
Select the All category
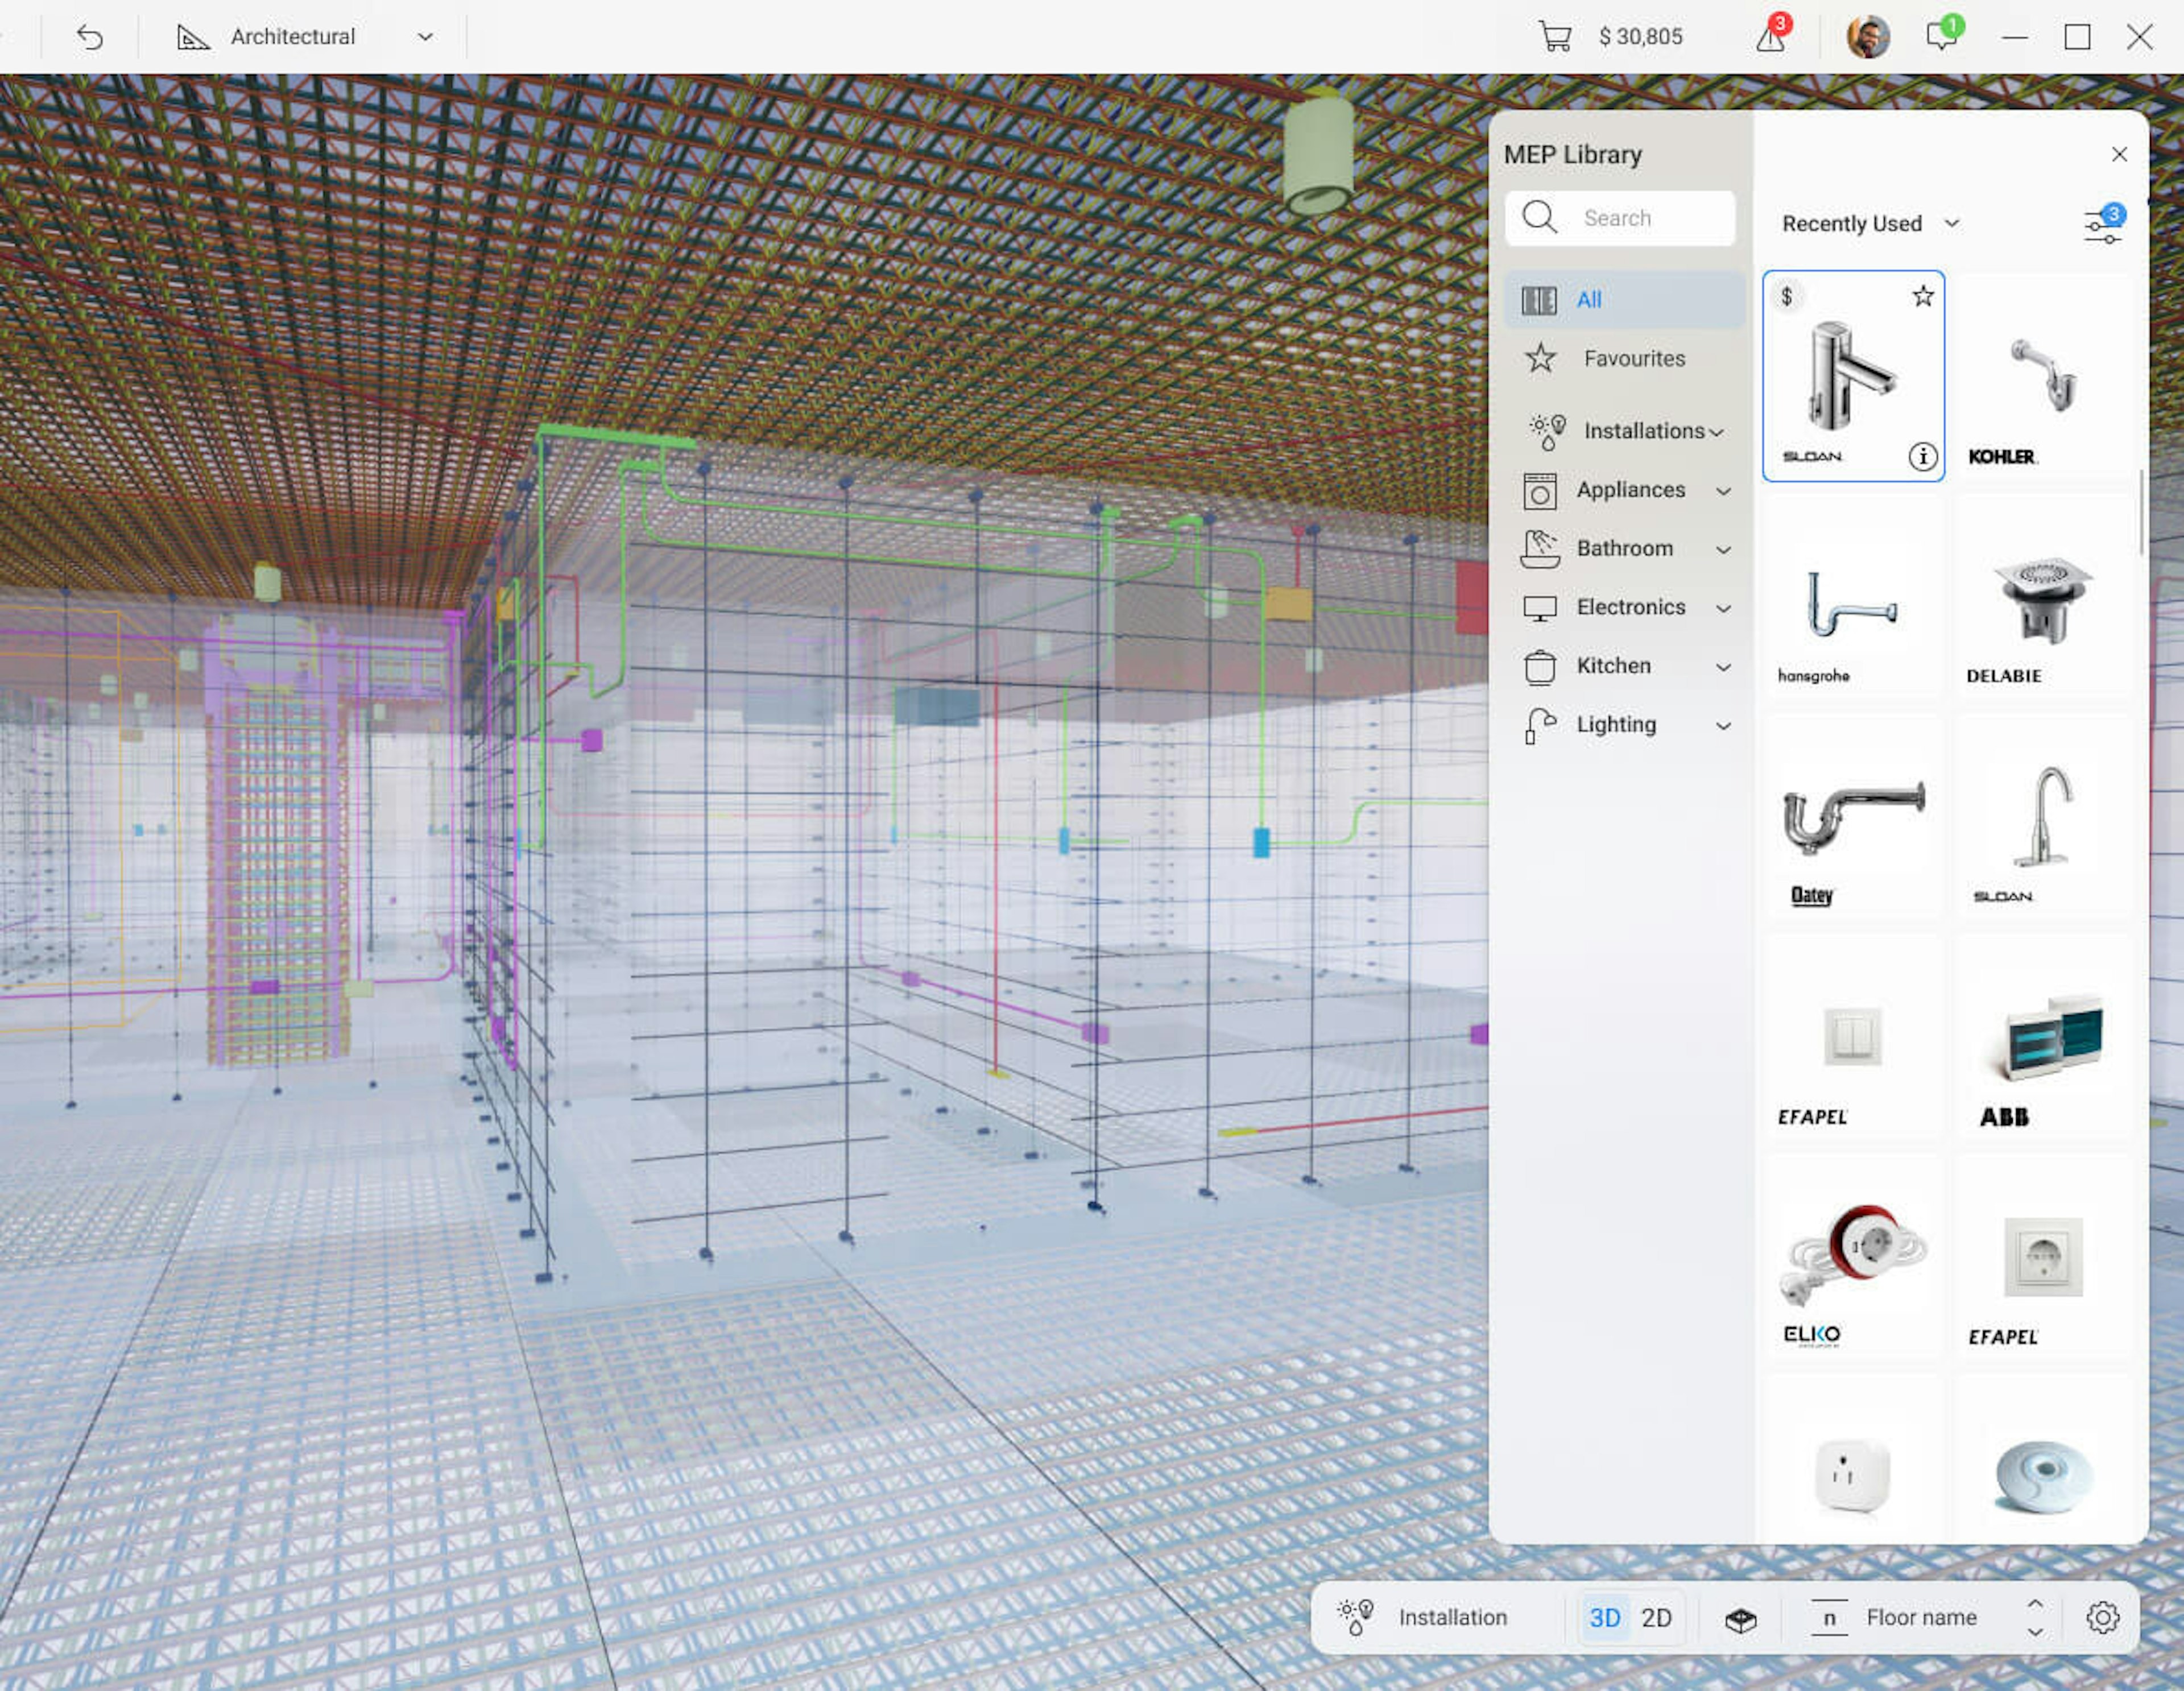(x=1624, y=299)
